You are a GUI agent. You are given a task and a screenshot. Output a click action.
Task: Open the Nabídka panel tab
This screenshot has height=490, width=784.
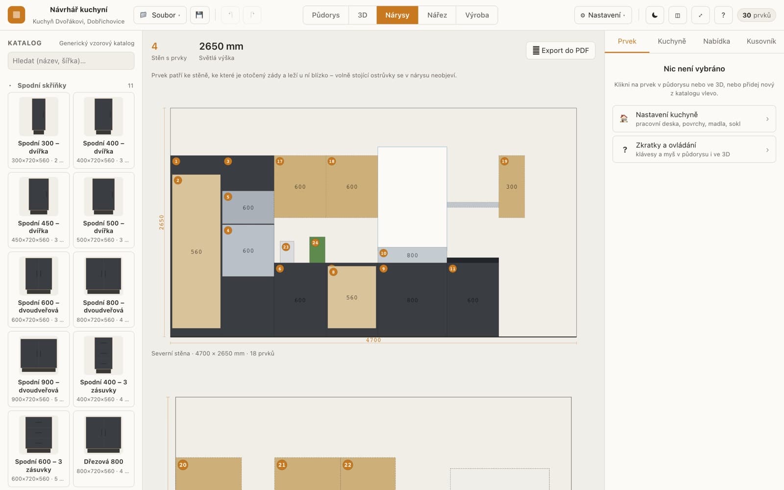[716, 41]
